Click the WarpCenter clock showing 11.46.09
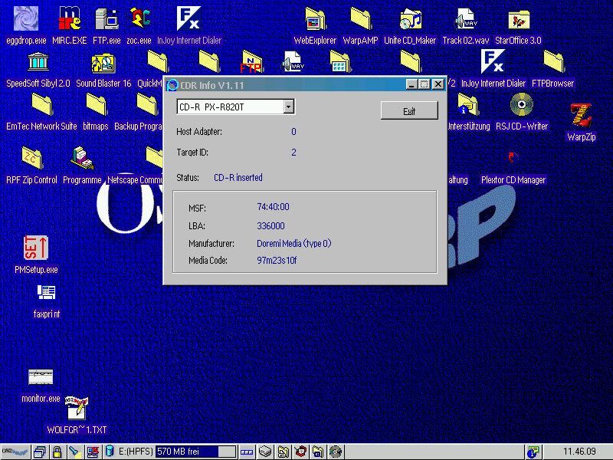The width and height of the screenshot is (613, 460). (x=579, y=452)
